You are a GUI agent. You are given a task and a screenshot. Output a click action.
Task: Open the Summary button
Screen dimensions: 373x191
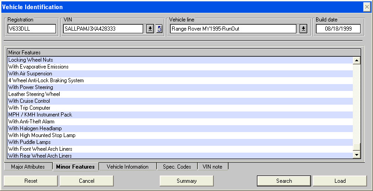click(x=186, y=181)
